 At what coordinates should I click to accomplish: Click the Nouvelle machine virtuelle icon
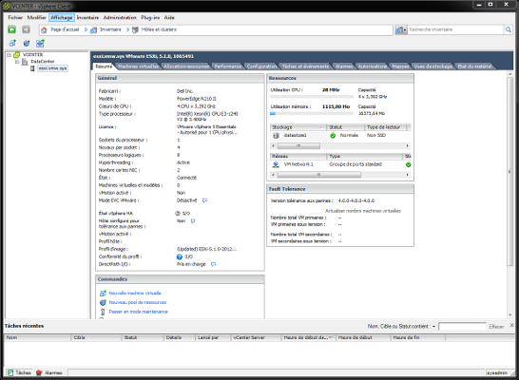(103, 293)
